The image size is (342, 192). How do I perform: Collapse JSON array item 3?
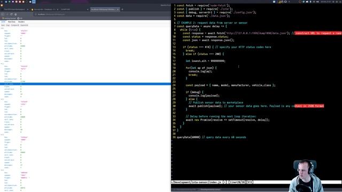[1, 134]
